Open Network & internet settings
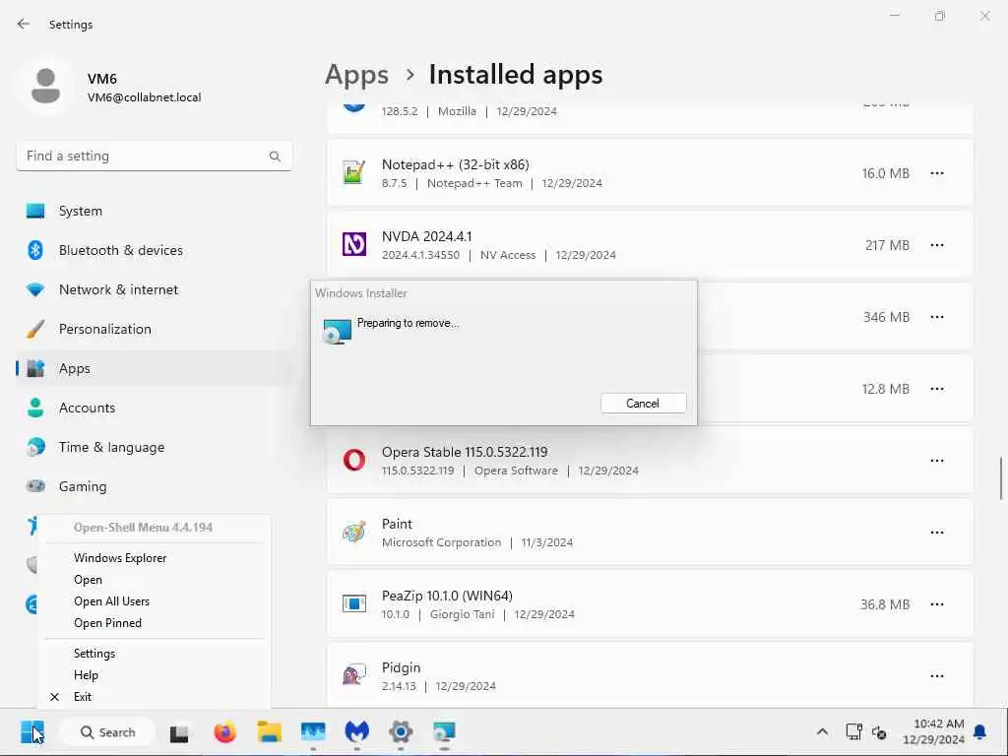Viewport: 1008px width, 756px height. click(155, 289)
